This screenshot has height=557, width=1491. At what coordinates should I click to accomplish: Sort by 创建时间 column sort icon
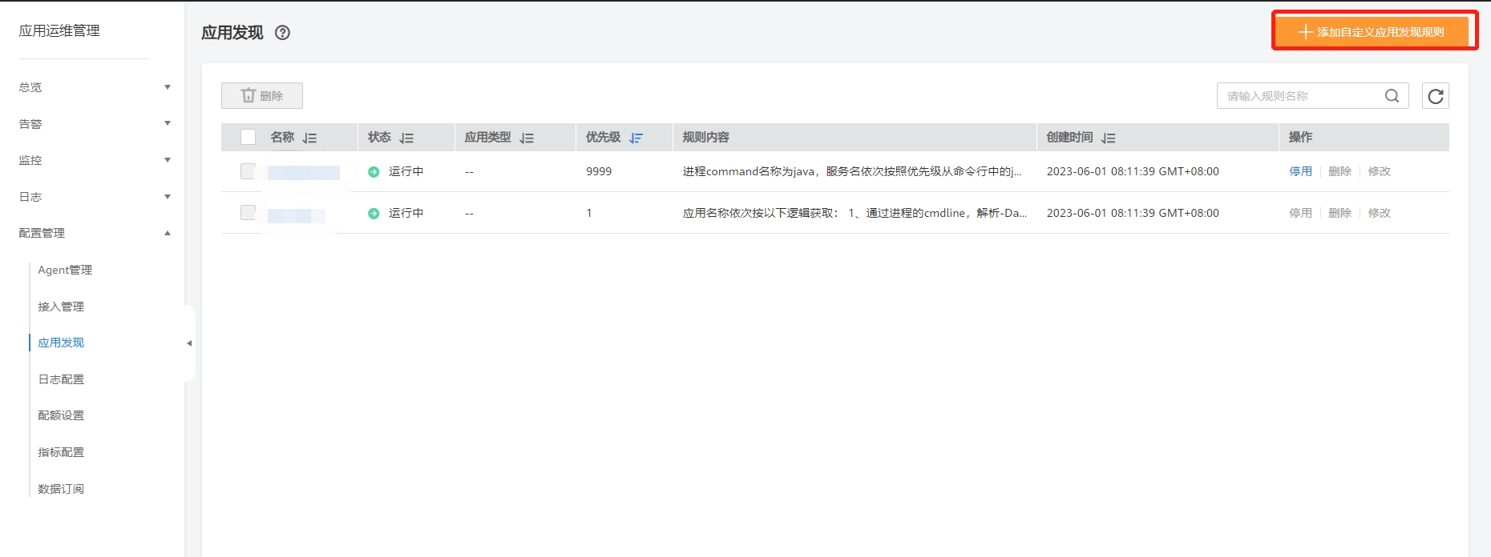coord(1108,138)
